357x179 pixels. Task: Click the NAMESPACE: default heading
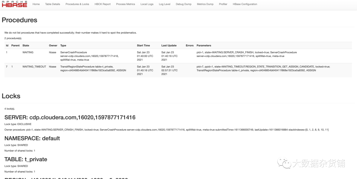[32, 138]
